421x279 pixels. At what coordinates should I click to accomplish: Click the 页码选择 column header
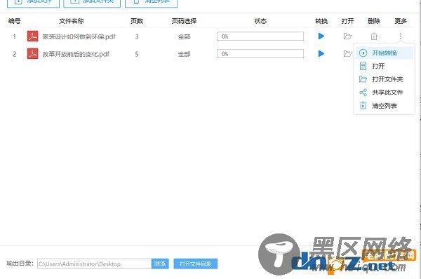tap(184, 21)
